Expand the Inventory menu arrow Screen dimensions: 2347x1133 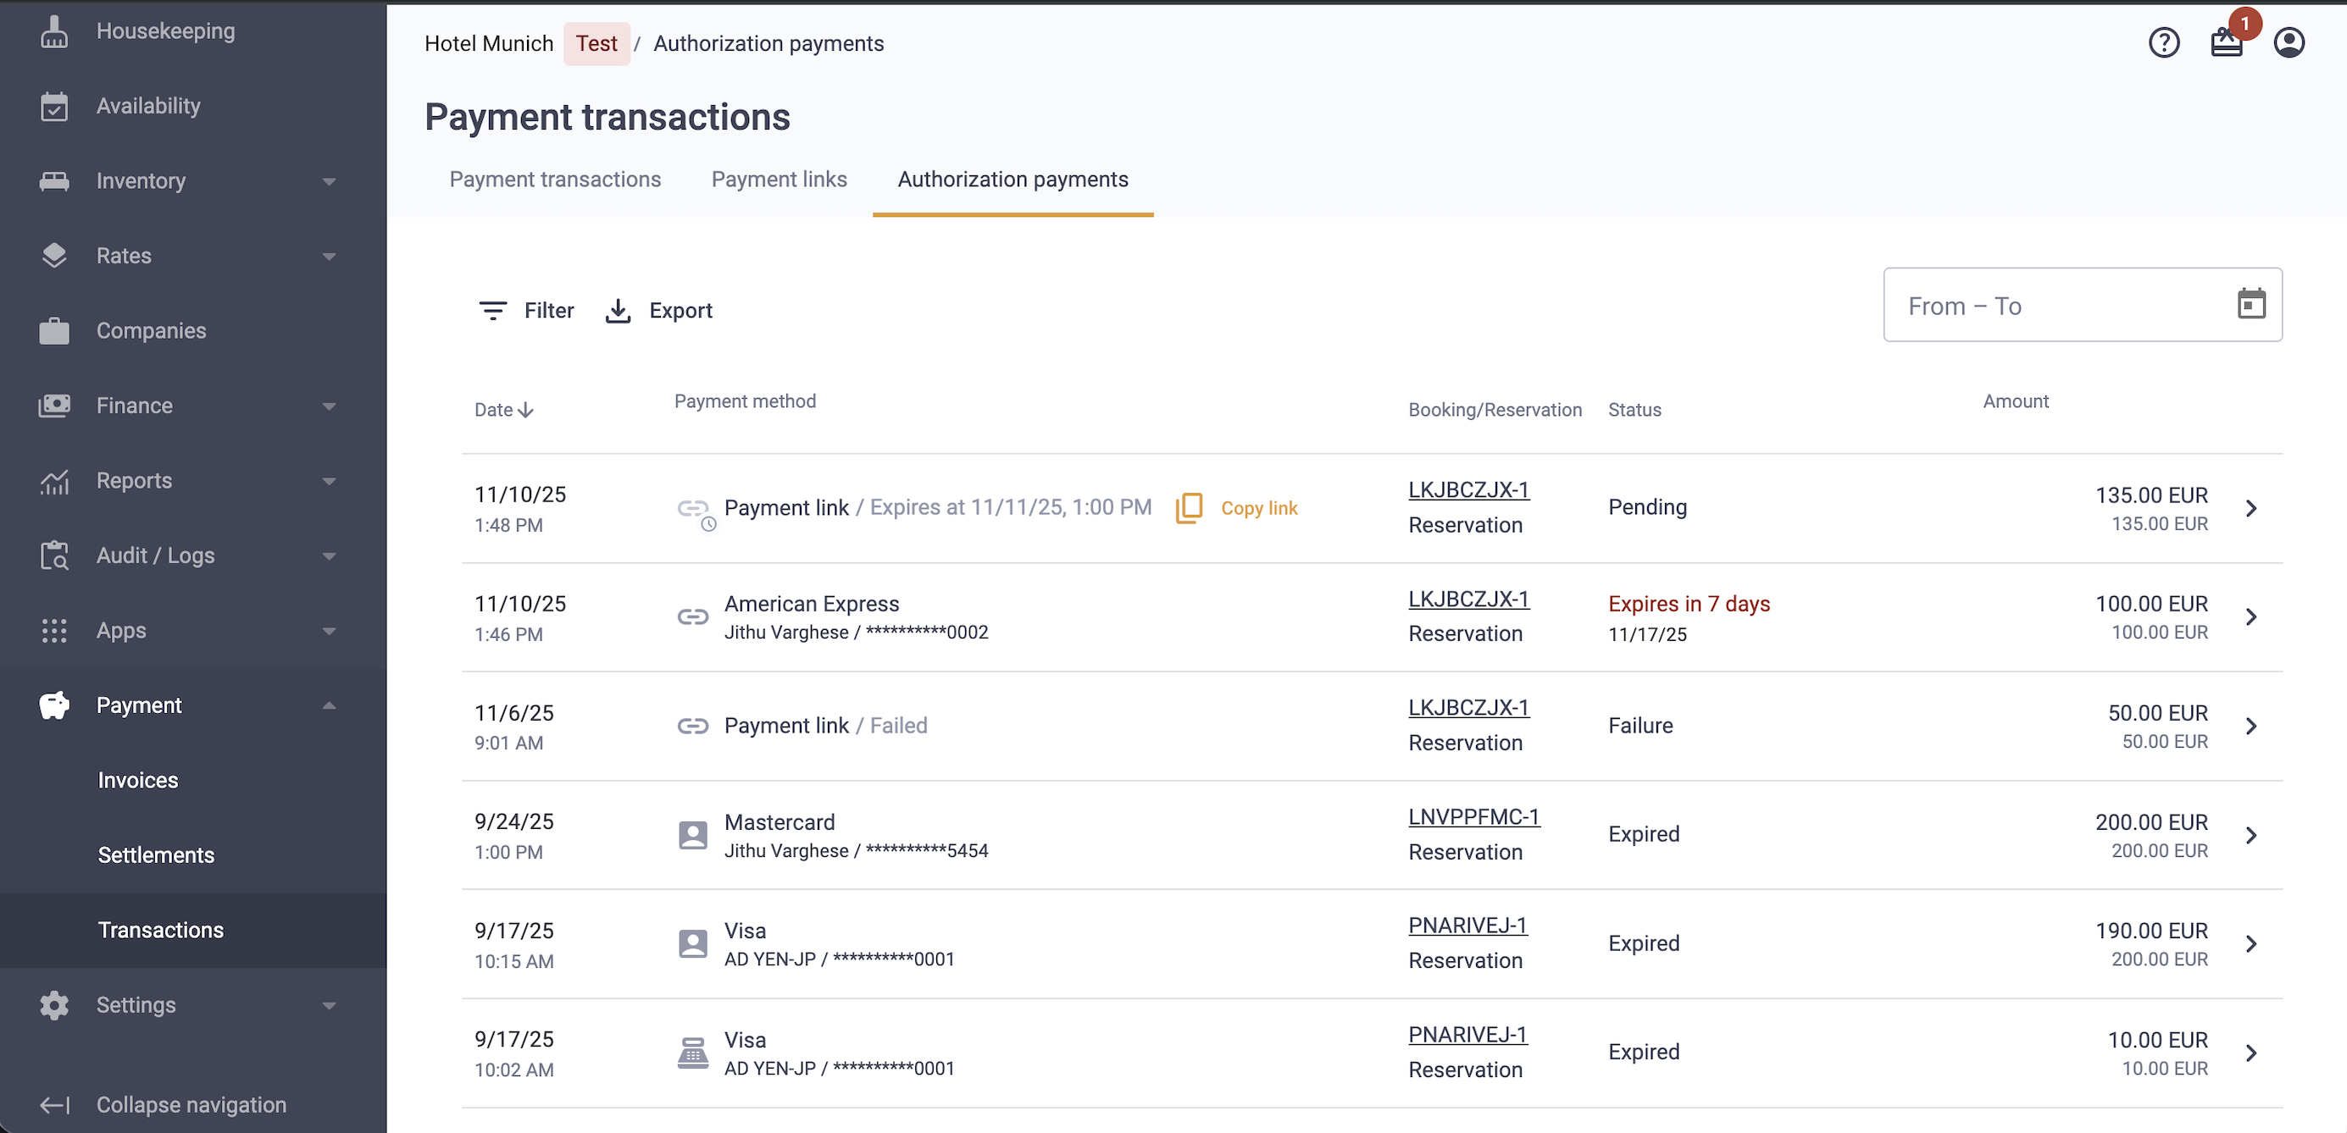329,180
